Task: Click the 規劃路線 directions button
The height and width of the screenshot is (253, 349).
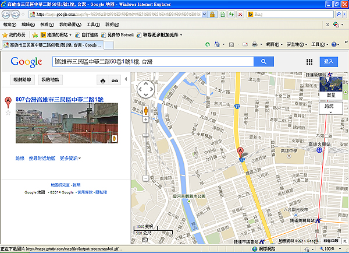Action: pos(24,80)
